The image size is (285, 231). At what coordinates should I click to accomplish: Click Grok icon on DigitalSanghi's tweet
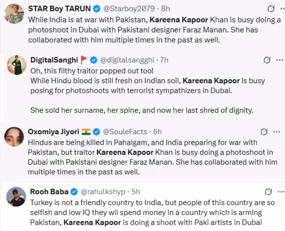[x=266, y=60]
